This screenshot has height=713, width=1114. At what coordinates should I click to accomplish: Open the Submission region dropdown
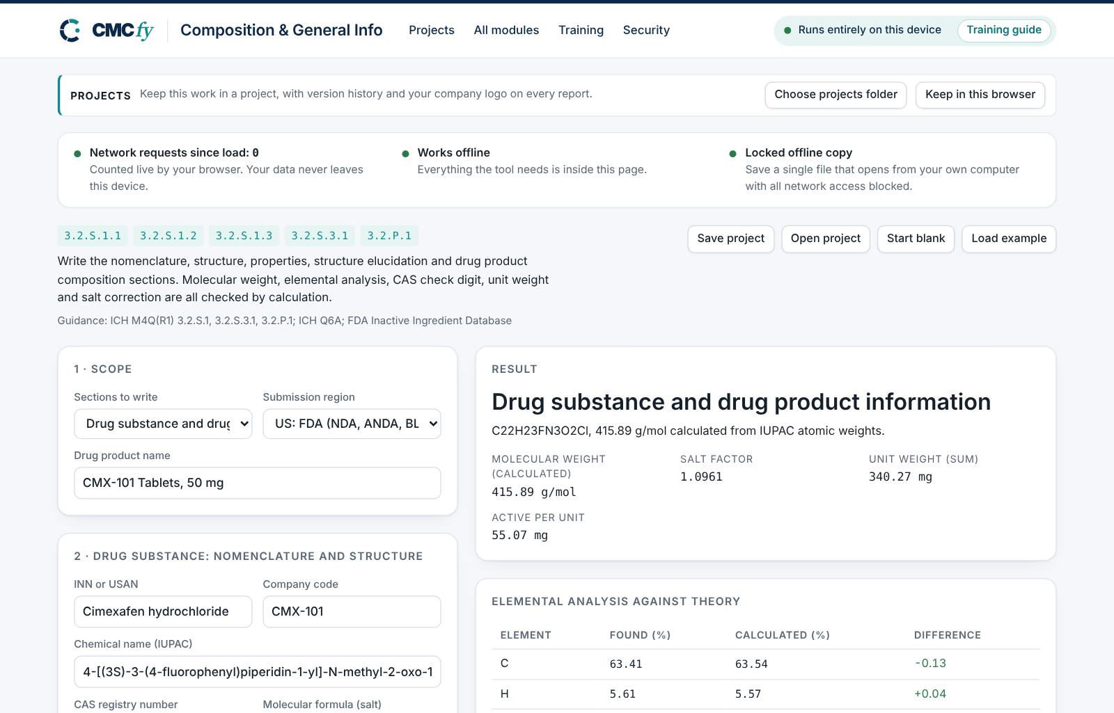click(352, 424)
